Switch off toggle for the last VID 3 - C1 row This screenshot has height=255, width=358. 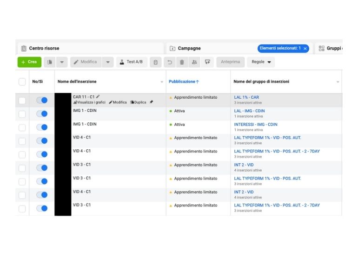(42, 208)
